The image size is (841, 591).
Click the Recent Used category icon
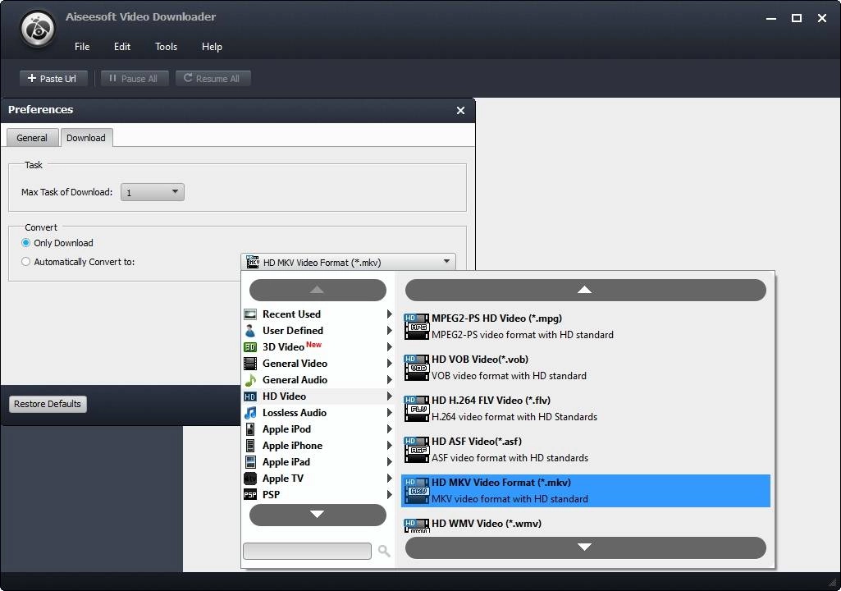250,314
